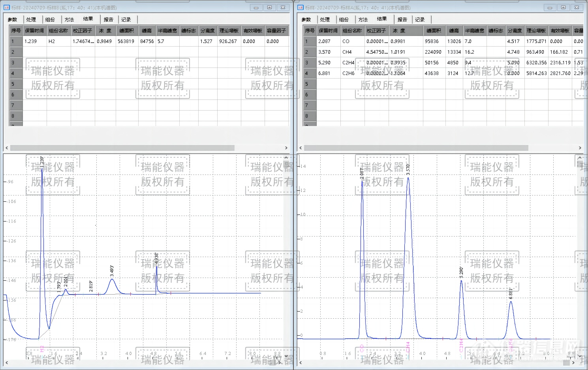588x370 pixels.
Task: Open 组份 tab in 标样B window
Action: pyautogui.click(x=50, y=19)
